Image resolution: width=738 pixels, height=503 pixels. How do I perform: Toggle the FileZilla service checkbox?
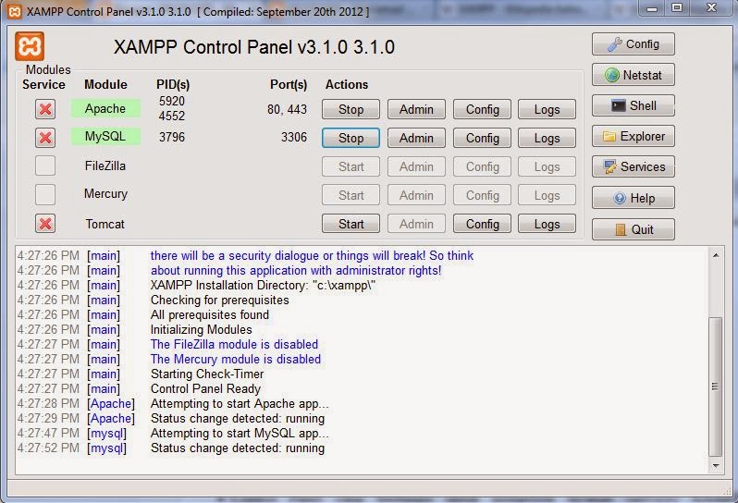[x=45, y=166]
